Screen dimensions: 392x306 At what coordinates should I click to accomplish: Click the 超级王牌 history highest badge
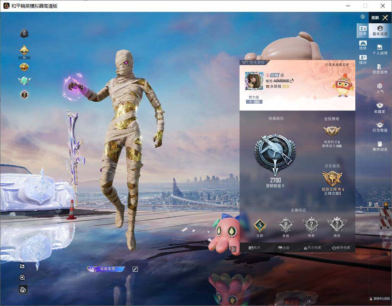coord(332,178)
